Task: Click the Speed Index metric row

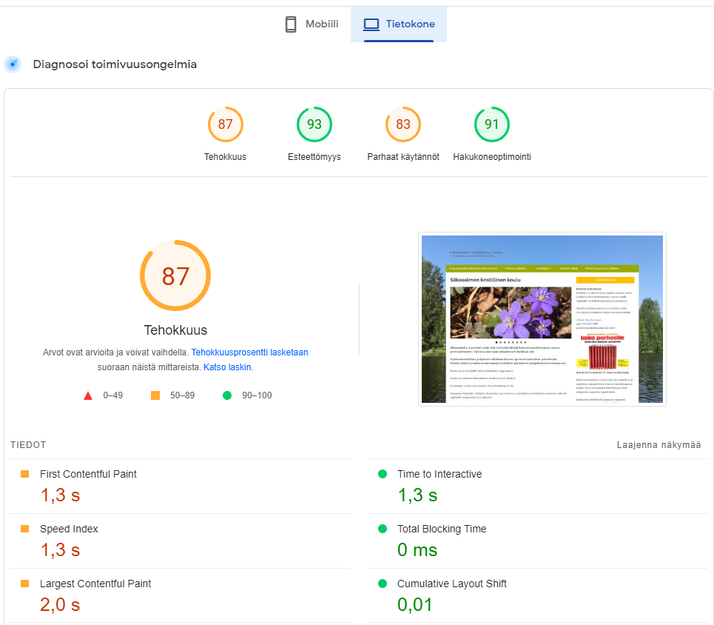Action: [181, 541]
